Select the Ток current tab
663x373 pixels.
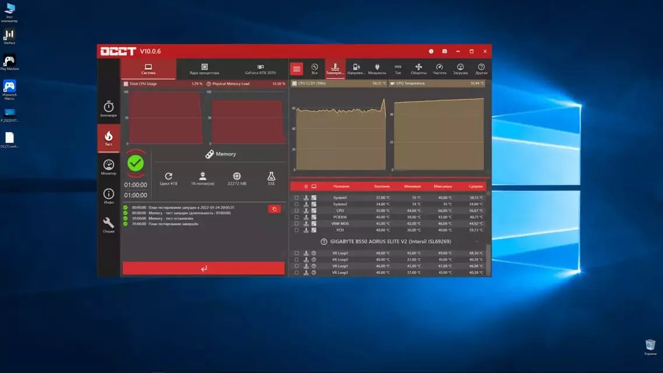(397, 69)
